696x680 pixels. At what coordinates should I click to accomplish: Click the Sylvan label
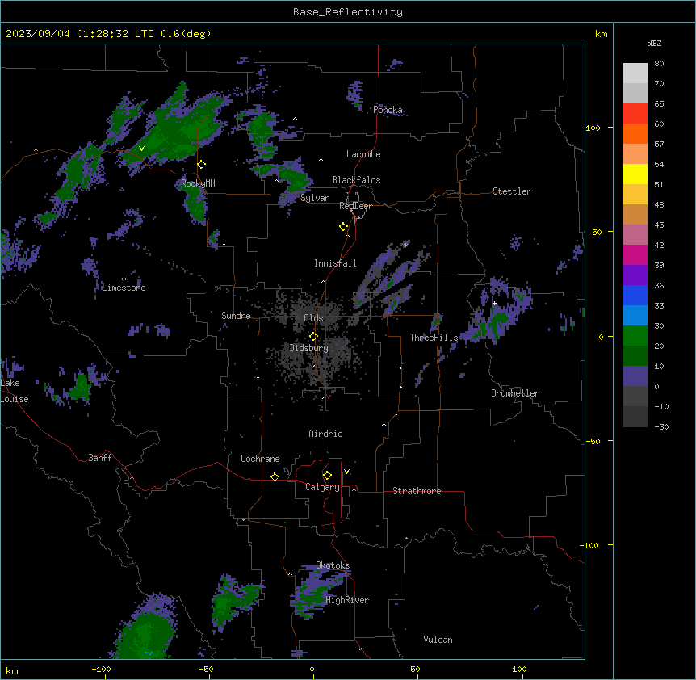click(315, 198)
